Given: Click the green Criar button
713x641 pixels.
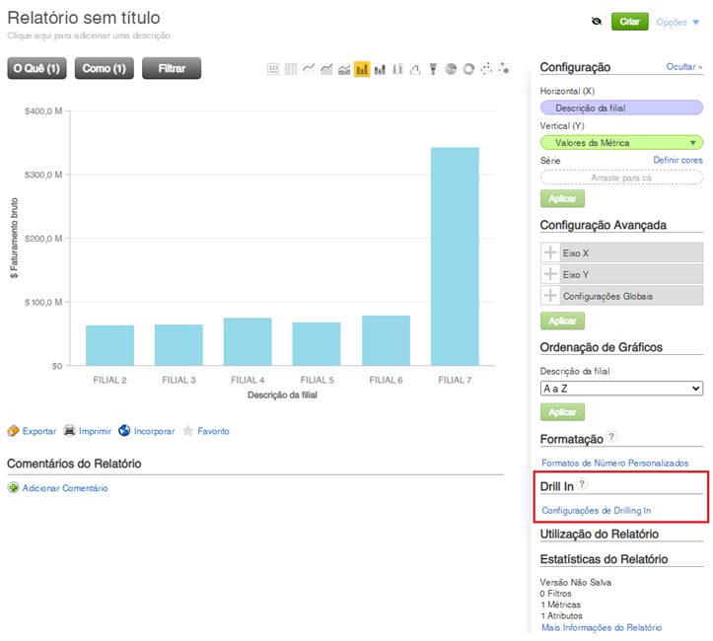Looking at the screenshot, I should click(630, 22).
